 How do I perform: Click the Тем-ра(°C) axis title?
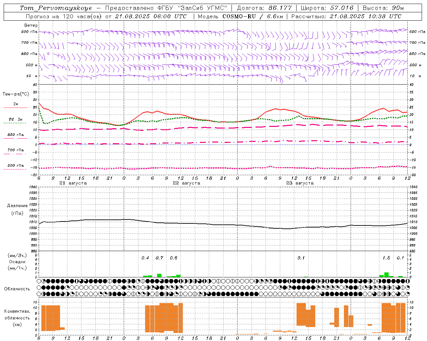click(x=16, y=94)
